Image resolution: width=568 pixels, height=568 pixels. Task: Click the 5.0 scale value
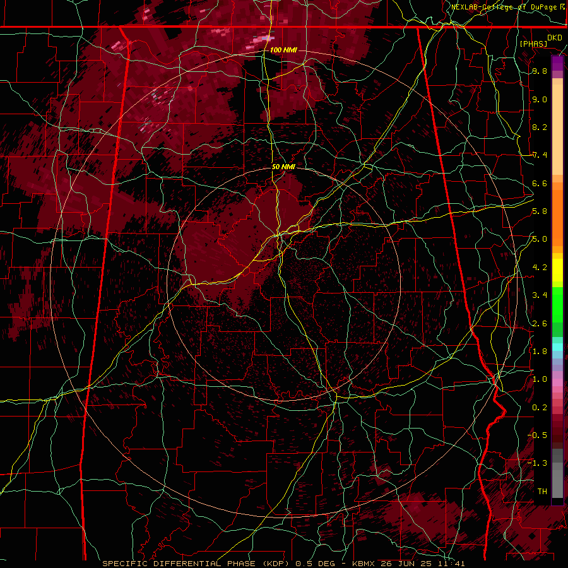540,239
